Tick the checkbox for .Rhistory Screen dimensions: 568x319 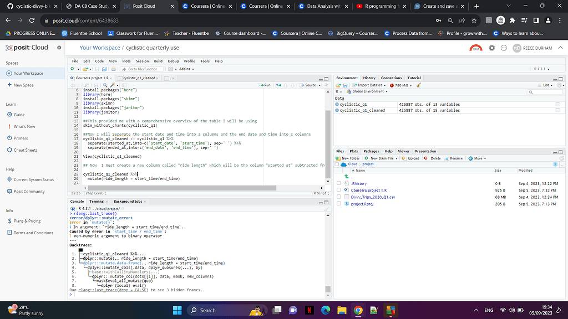pyautogui.click(x=339, y=183)
